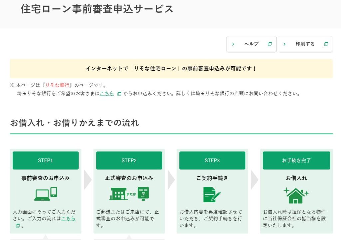This screenshot has width=341, height=240.
Task: Click the green chevron before ヘルプ
Action: pos(233,44)
